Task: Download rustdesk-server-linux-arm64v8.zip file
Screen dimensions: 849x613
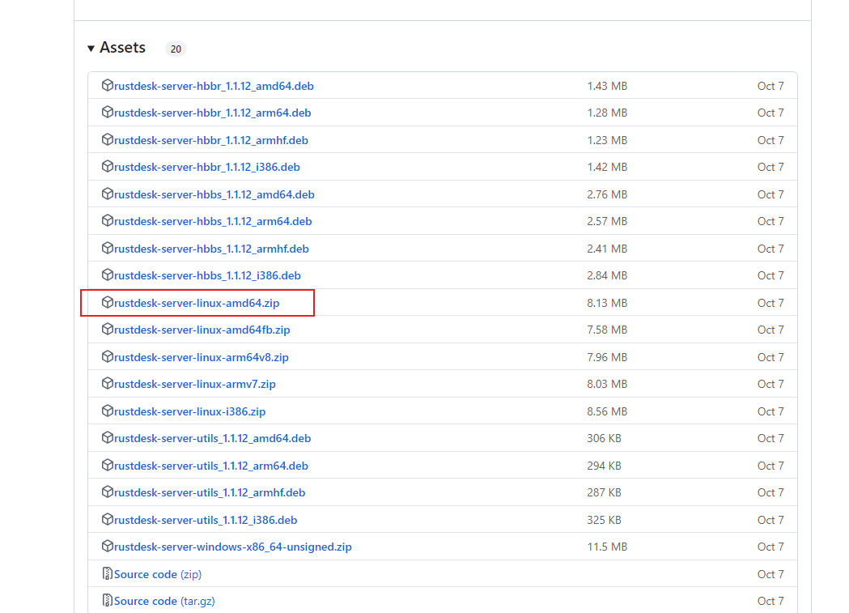Action: 201,357
